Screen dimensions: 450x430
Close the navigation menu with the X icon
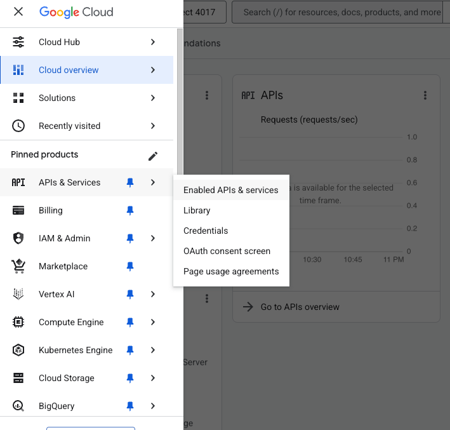[x=18, y=12]
